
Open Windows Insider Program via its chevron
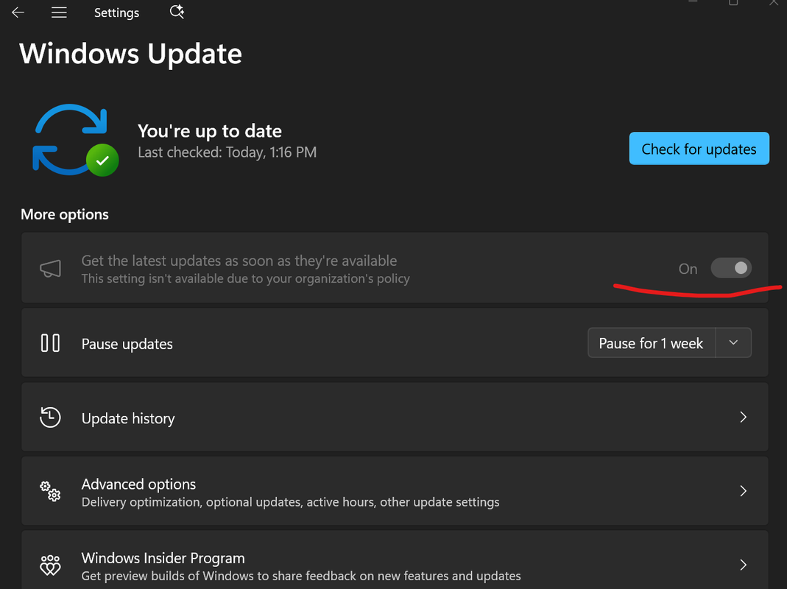point(744,565)
